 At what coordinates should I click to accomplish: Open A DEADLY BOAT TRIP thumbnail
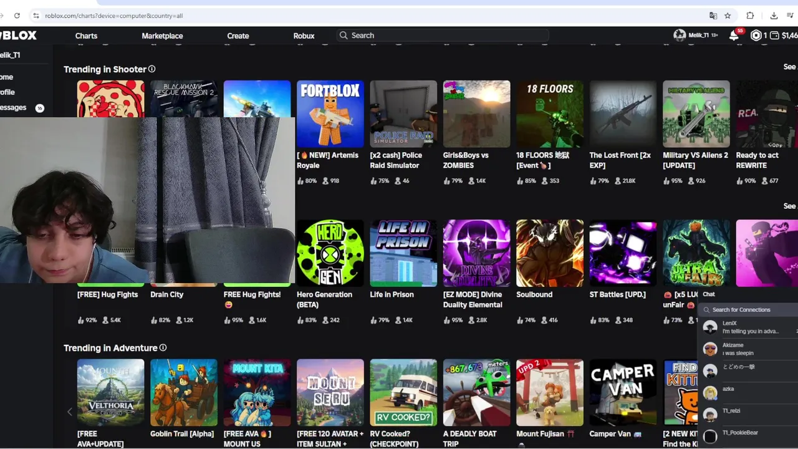tap(476, 392)
